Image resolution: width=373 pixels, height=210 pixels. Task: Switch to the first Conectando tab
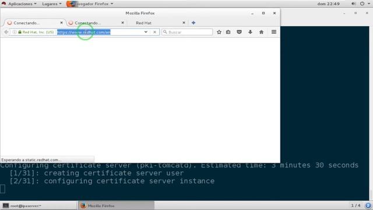pos(34,23)
